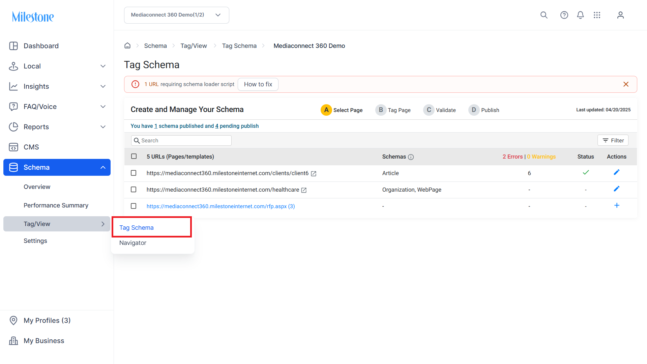647x364 pixels.
Task: Click the published status checkmark for client6
Action: coord(586,172)
